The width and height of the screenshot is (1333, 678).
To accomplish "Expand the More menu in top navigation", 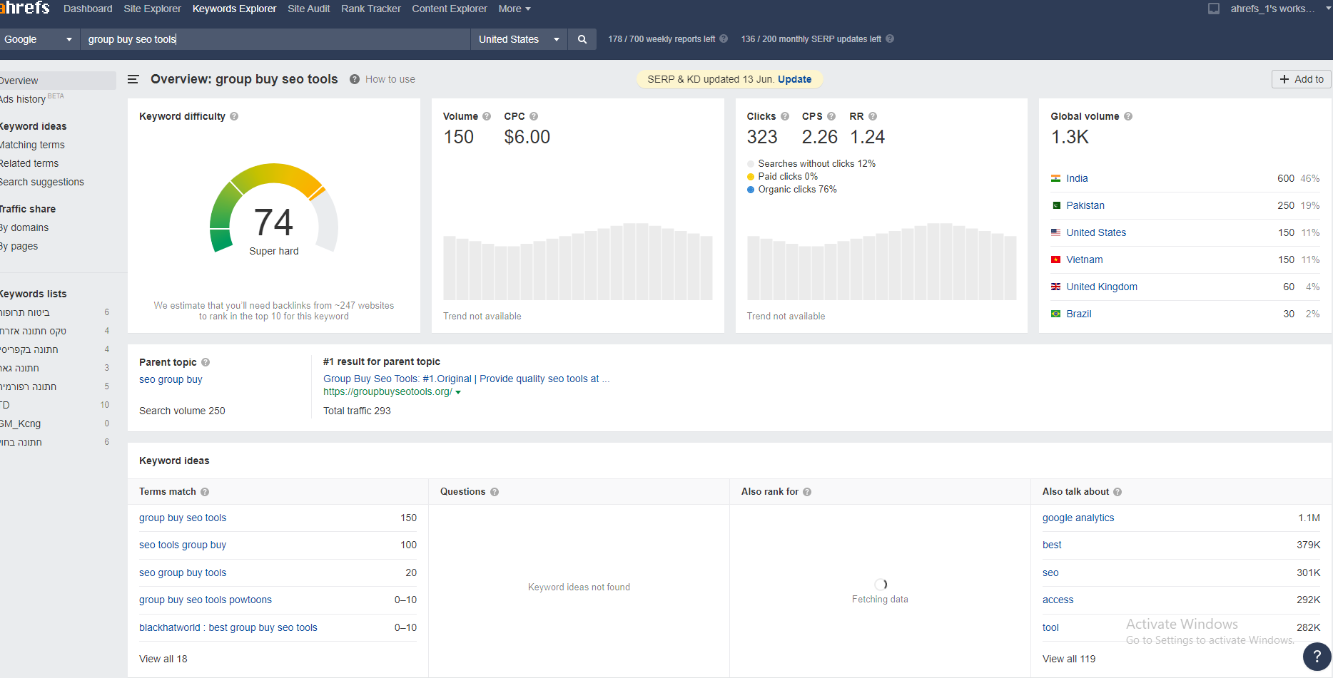I will [515, 9].
